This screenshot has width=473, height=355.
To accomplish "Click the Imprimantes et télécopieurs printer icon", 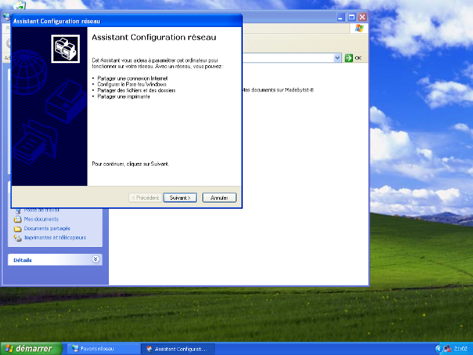I will pos(18,238).
